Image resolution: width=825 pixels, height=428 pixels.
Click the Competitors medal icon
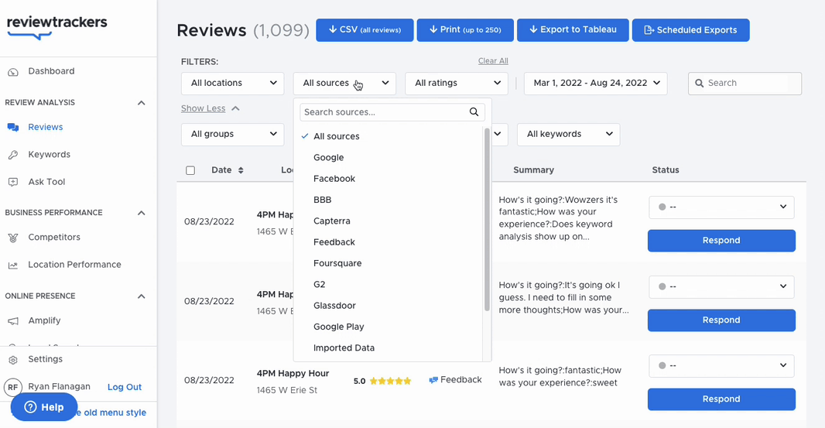pos(13,238)
